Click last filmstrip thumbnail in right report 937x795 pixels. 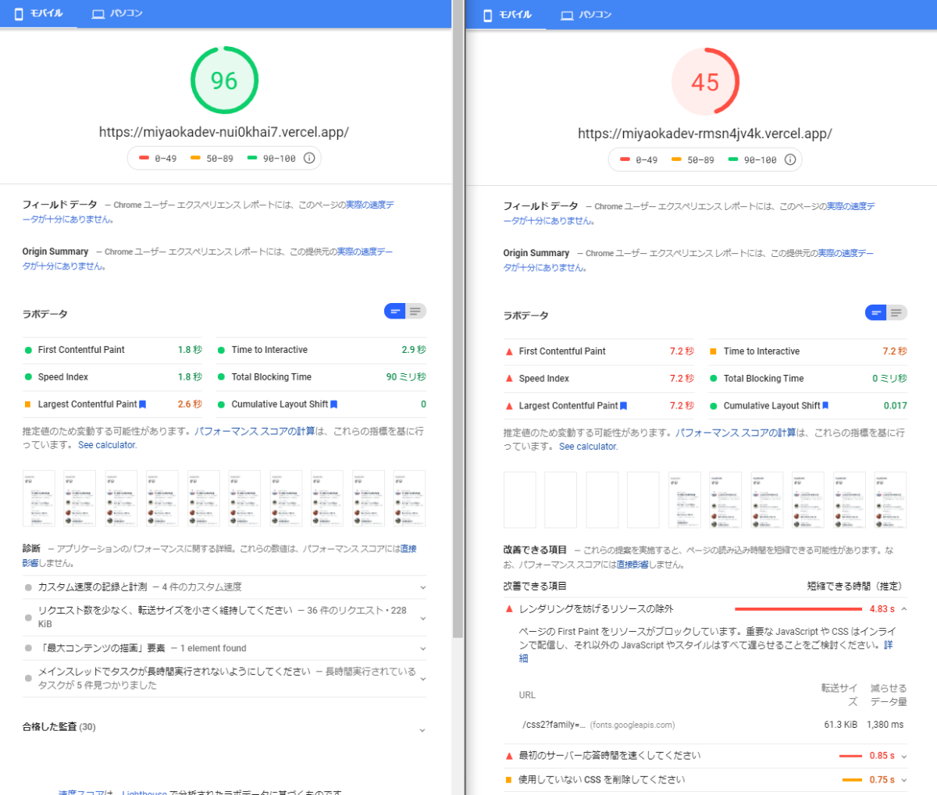tap(890, 500)
